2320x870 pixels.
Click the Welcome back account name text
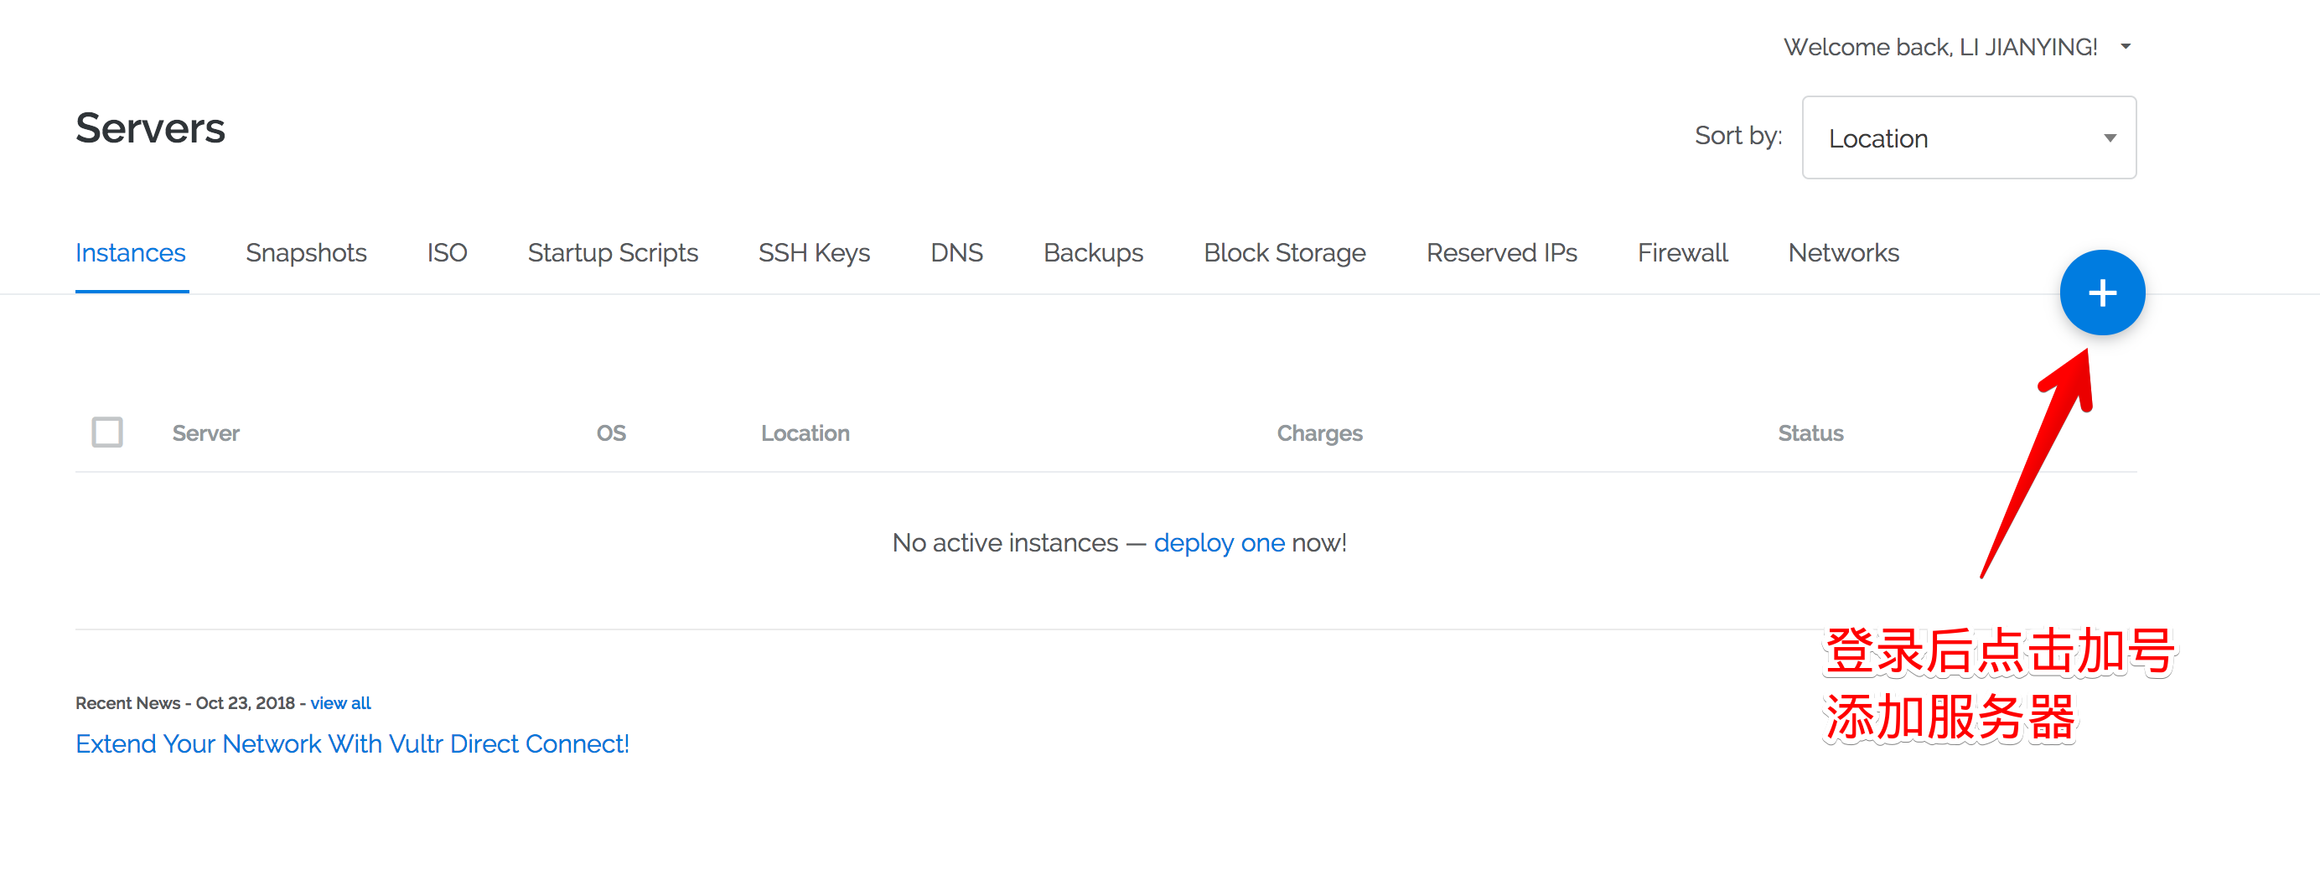tap(1940, 47)
